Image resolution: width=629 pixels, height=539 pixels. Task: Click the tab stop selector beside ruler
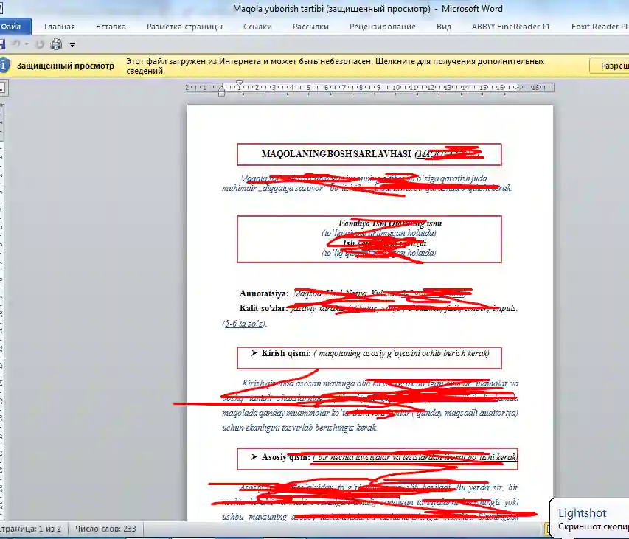pyautogui.click(x=2, y=88)
